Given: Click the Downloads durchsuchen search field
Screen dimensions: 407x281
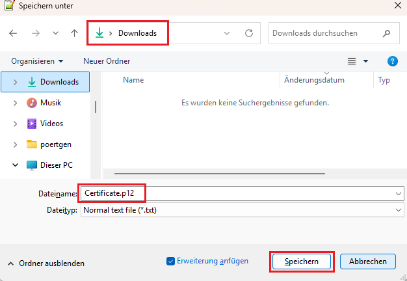Looking at the screenshot, I should (x=334, y=33).
